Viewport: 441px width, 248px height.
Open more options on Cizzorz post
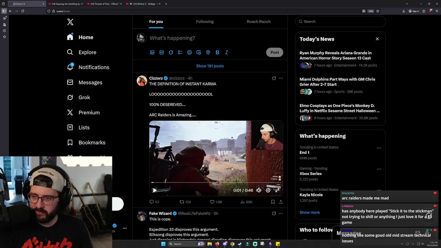(x=281, y=78)
